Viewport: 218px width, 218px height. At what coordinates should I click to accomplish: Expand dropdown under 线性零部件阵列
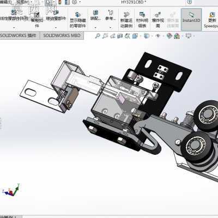[x=14, y=28]
